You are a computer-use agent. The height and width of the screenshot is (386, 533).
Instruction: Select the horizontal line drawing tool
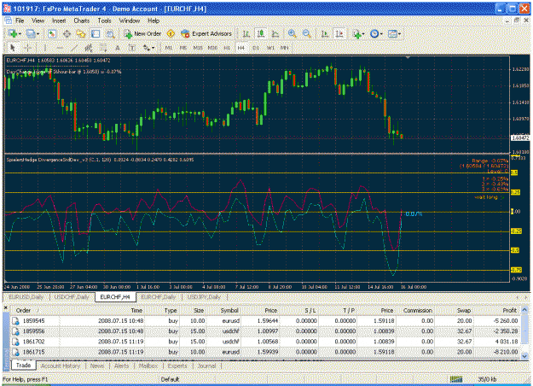(60, 48)
